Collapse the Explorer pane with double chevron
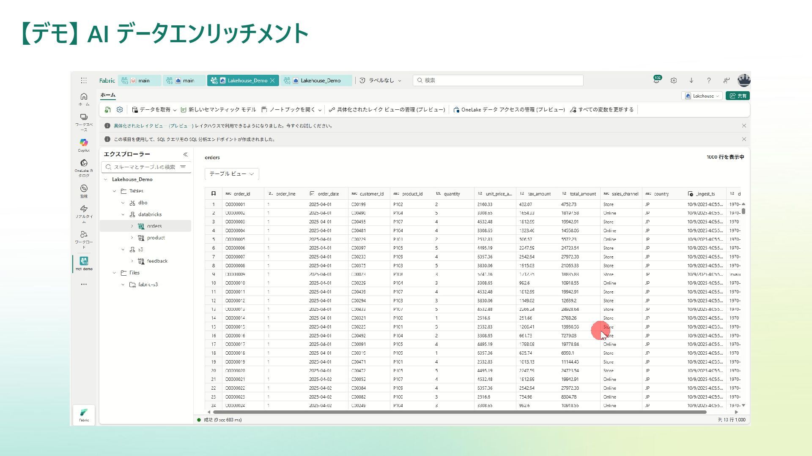The image size is (812, 456). 185,155
